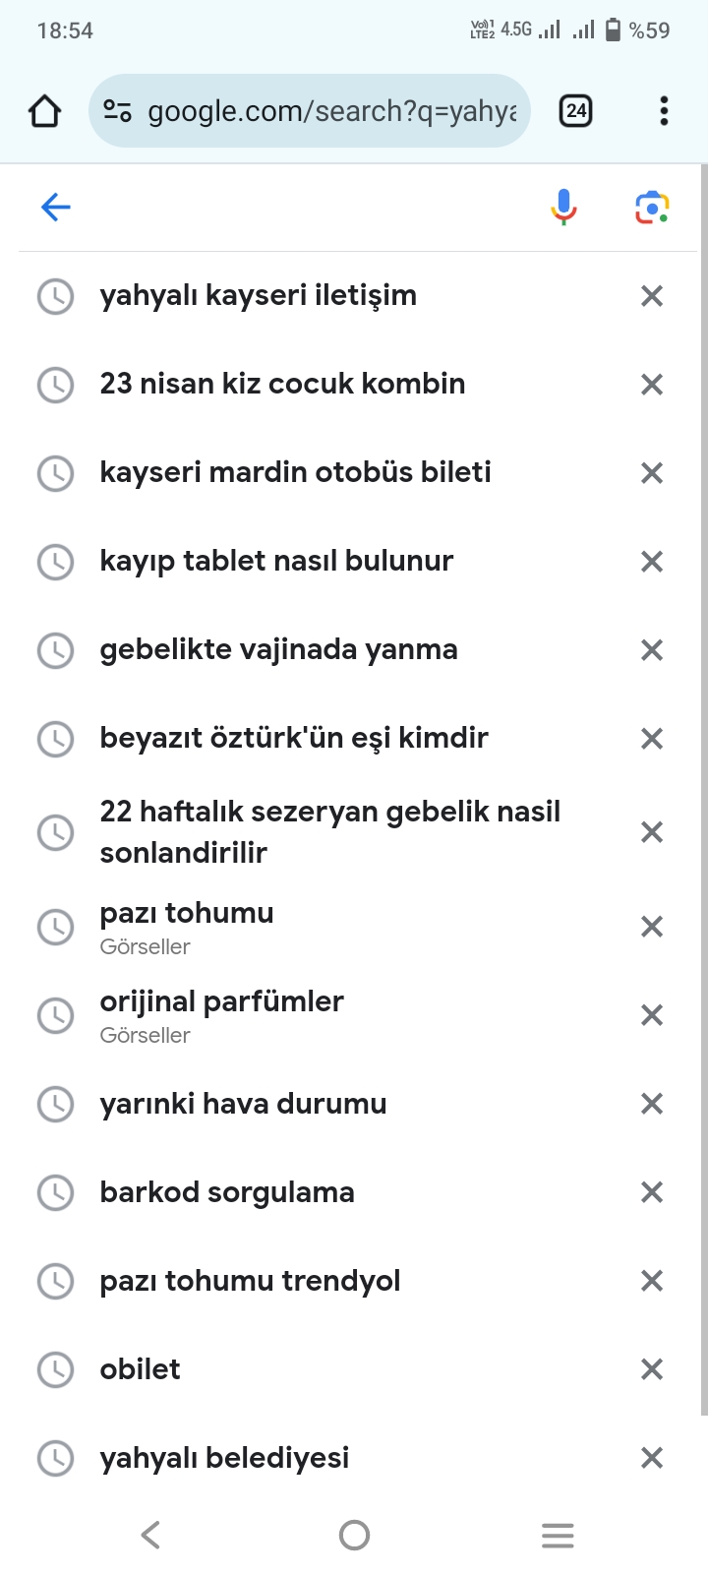Image resolution: width=708 pixels, height=1574 pixels.
Task: Select 'kayseri mardin otobüs bileti' suggestion
Action: [295, 472]
